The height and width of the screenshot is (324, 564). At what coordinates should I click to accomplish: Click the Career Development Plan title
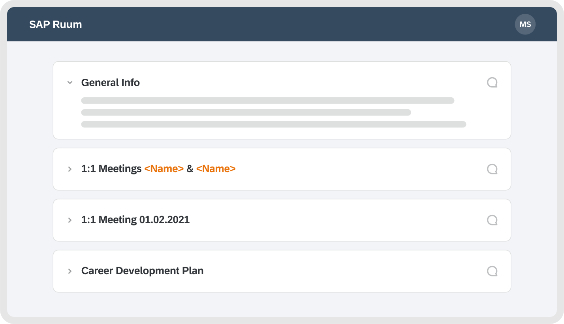142,271
